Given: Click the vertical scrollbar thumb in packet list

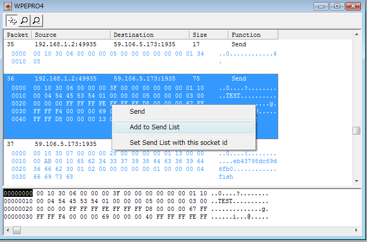Looking at the screenshot, I should (x=357, y=130).
